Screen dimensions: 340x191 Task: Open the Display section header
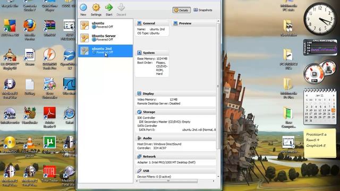(x=176, y=93)
